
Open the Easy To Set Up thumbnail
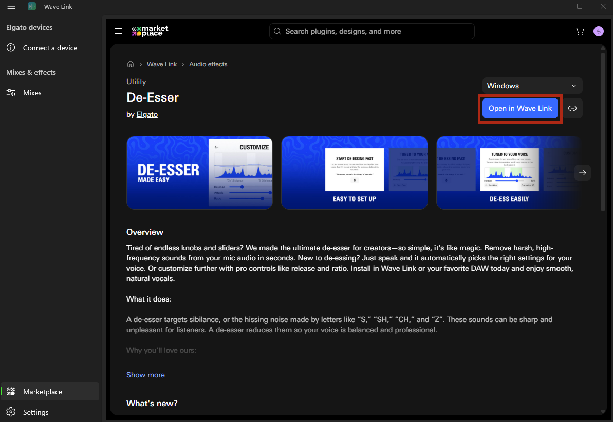tap(354, 173)
